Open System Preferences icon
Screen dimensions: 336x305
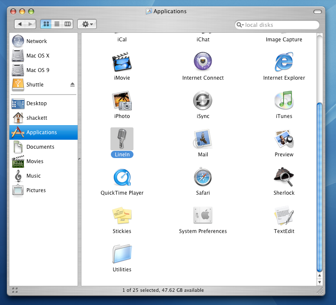pos(203,215)
